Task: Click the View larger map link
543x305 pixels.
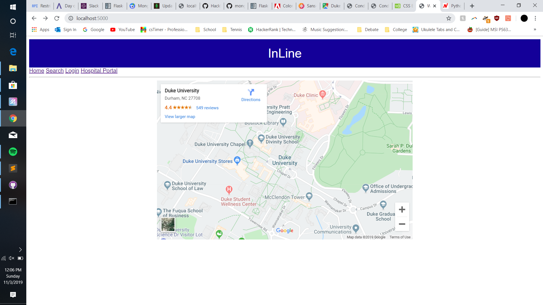Action: (180, 117)
